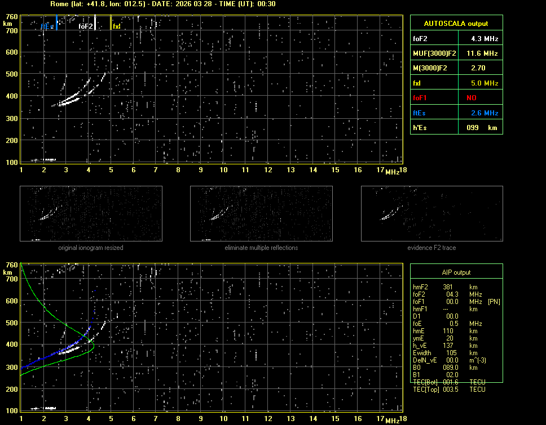Click the AUTOSCALA output header
The height and width of the screenshot is (425, 546).
pos(456,24)
